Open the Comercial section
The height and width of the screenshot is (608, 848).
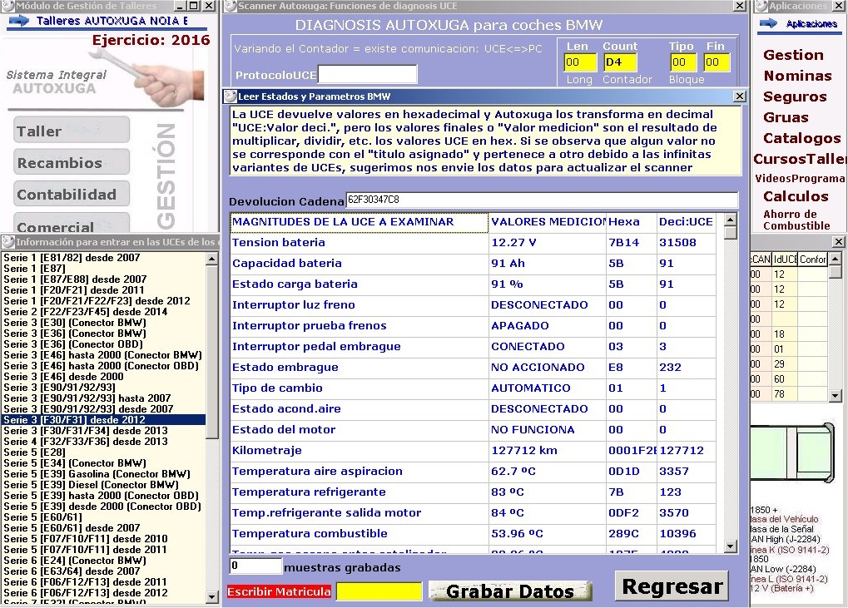[72, 223]
